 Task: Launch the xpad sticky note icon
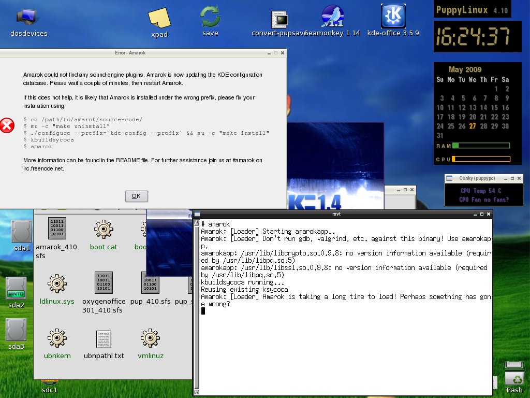coord(159,18)
